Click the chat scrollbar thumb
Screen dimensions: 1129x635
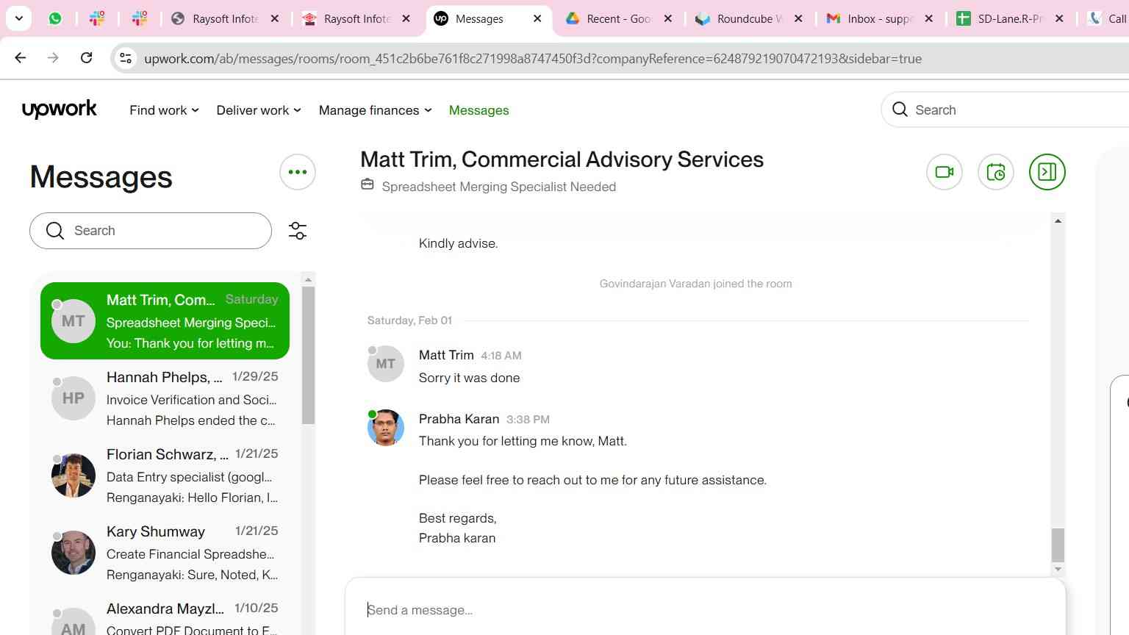click(x=1058, y=545)
